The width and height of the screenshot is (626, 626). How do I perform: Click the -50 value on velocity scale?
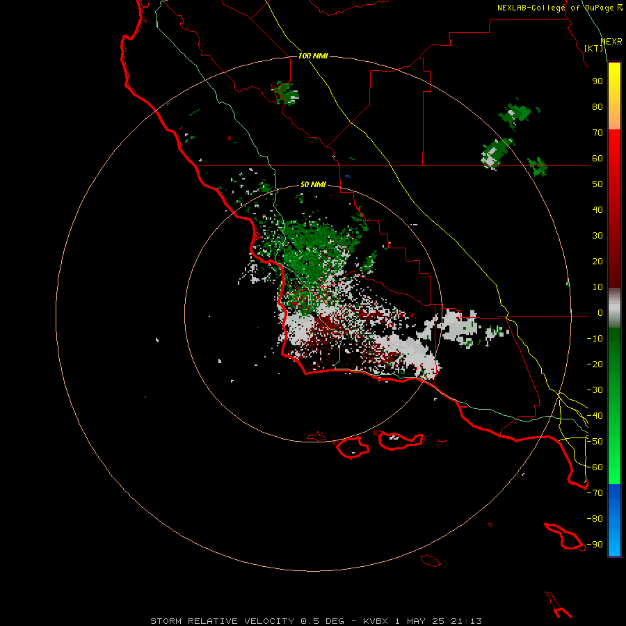point(595,442)
